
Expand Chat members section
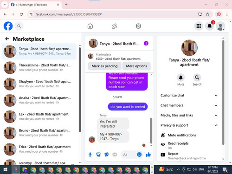189,105
